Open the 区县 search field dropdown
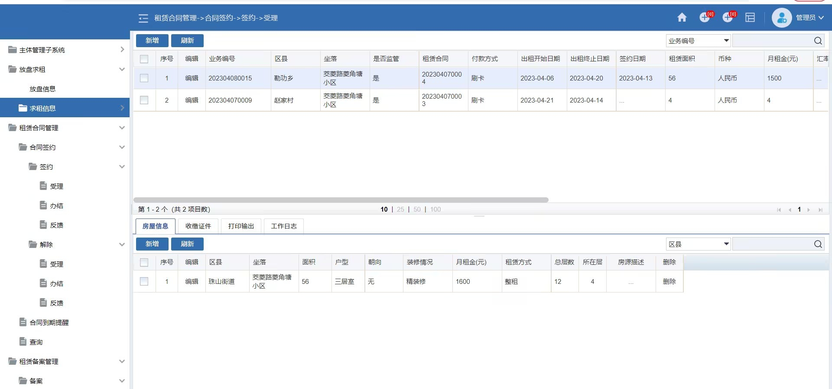Image resolution: width=832 pixels, height=389 pixels. (x=726, y=244)
